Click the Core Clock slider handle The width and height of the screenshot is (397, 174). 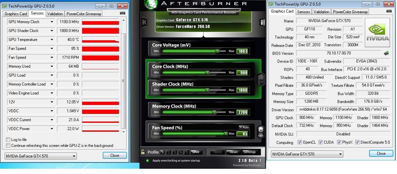tap(207, 73)
